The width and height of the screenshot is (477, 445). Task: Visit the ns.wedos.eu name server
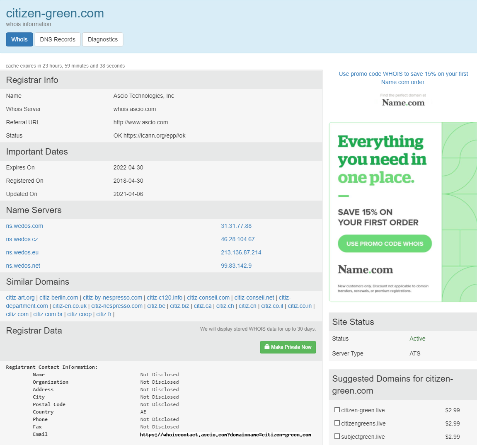22,252
